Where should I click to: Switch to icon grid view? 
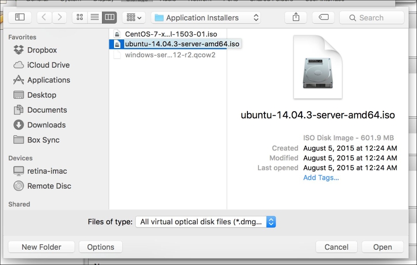(80, 18)
